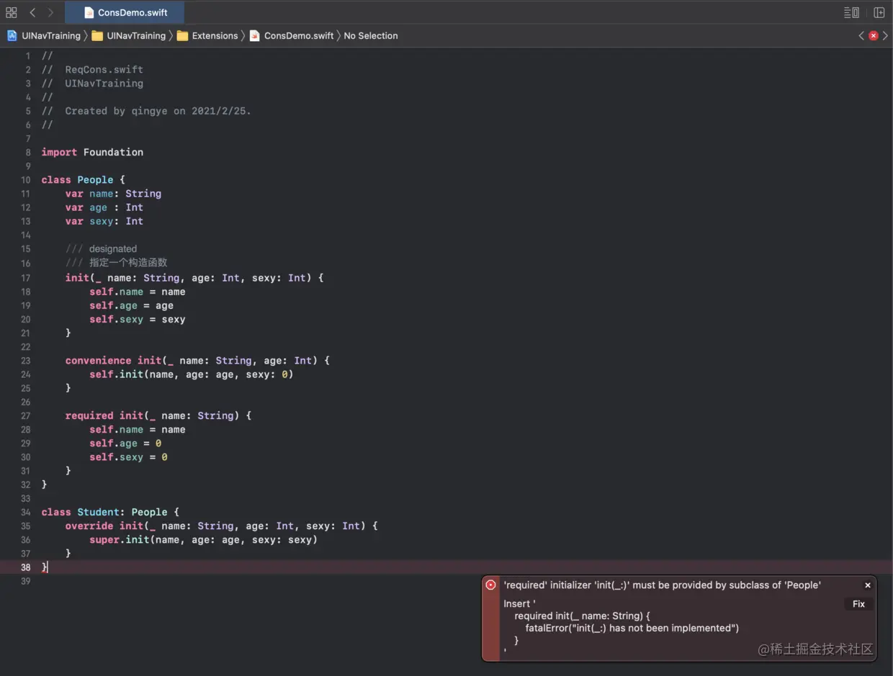Screen dimensions: 893x676
Task: Open the related items grid menu
Action: (x=12, y=12)
